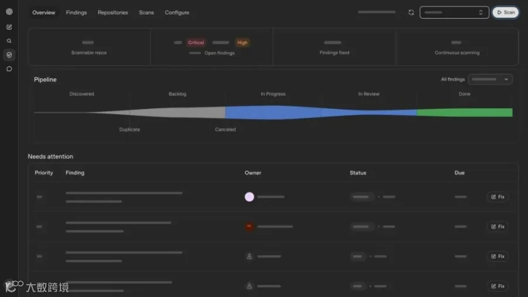Expand the All findings filter dropdown
528x297 pixels.
[x=490, y=79]
